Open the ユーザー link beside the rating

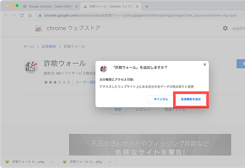click(x=85, y=82)
